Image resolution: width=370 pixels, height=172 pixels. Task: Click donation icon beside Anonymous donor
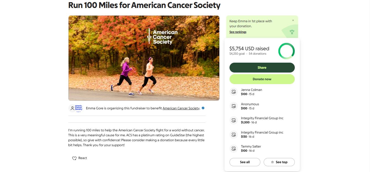[234, 106]
